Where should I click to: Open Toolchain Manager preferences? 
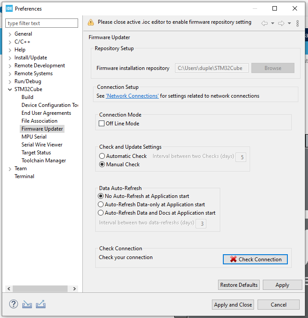[x=44, y=161]
